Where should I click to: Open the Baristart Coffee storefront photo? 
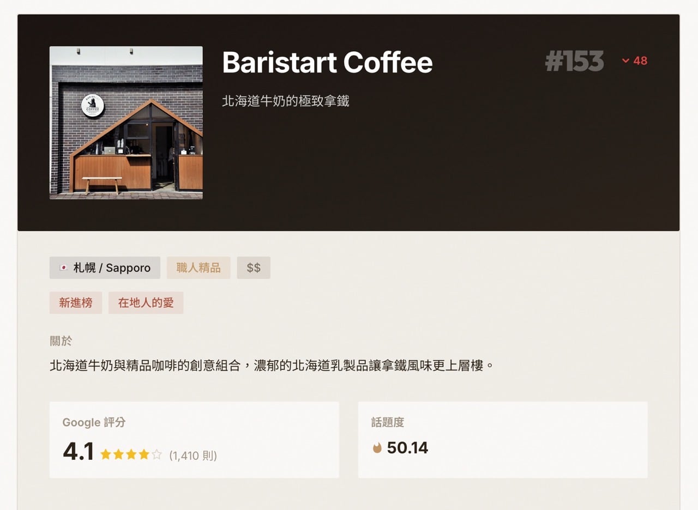[x=126, y=123]
